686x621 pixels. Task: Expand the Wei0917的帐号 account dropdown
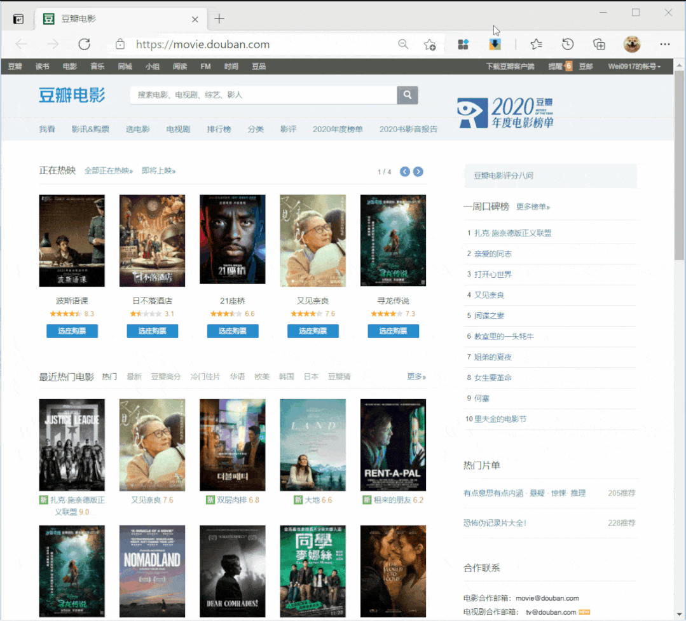click(x=634, y=67)
